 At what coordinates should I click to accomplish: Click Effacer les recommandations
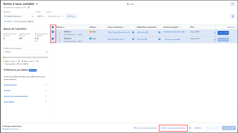click(145, 128)
